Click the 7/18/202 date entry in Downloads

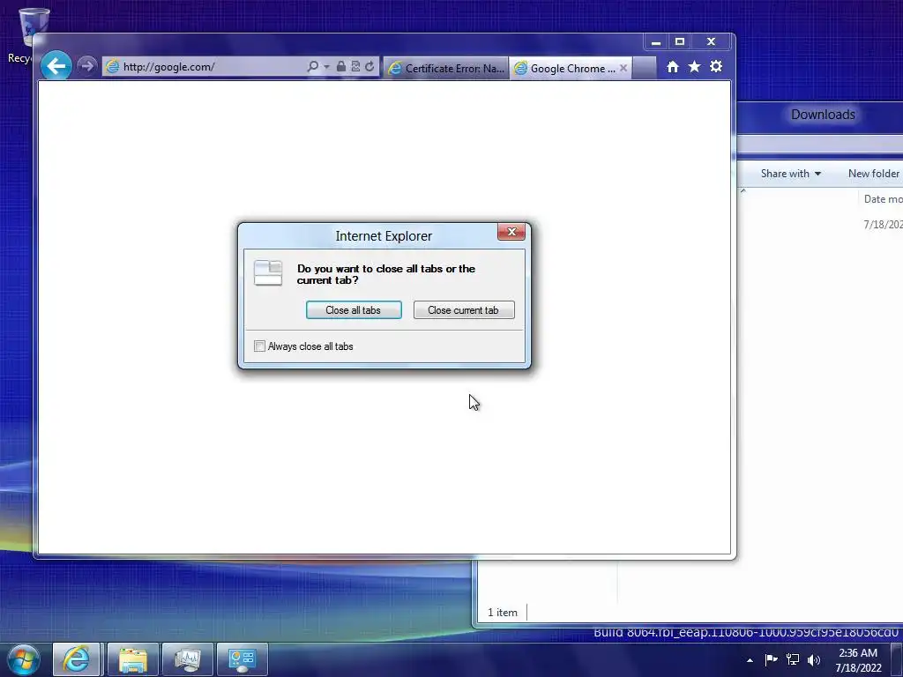[883, 225]
